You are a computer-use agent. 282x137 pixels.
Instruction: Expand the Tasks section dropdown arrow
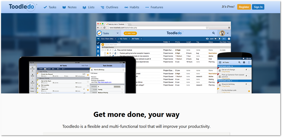118,33
